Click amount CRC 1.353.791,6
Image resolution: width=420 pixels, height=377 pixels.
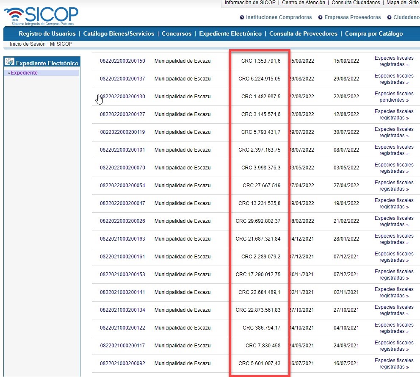(x=261, y=61)
